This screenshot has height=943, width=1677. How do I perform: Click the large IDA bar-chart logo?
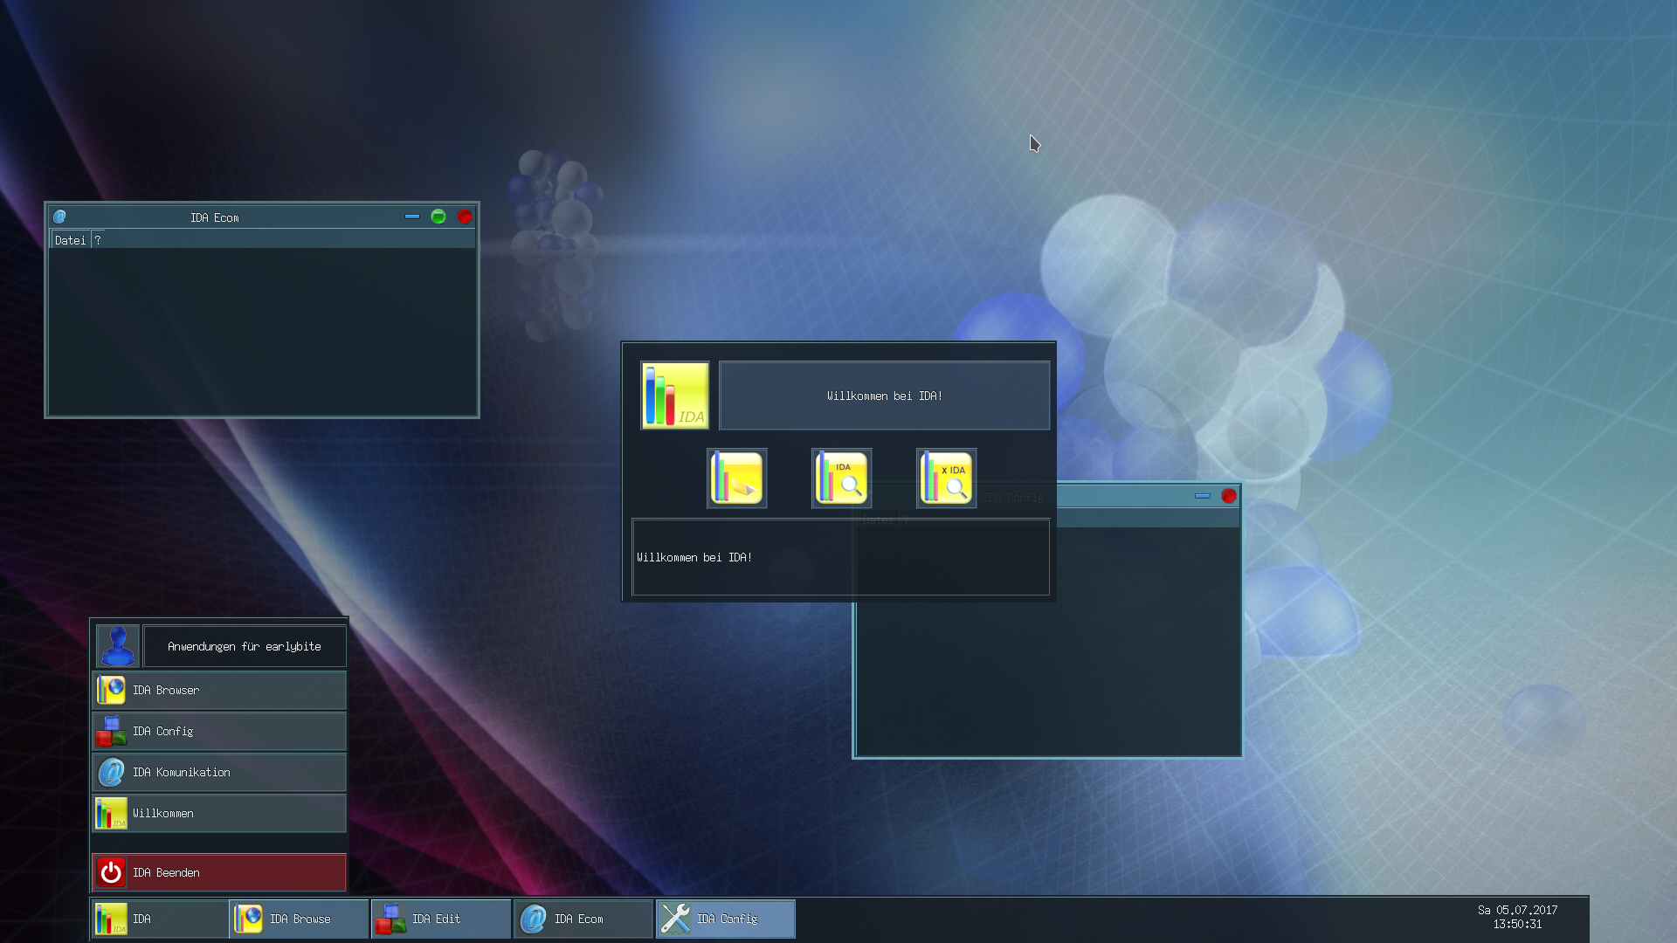point(674,395)
